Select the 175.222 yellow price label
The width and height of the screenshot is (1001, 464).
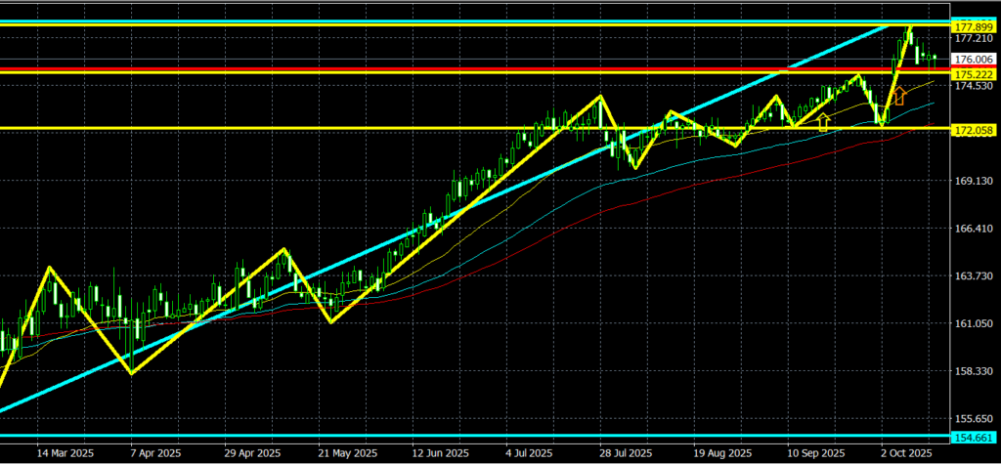(973, 74)
